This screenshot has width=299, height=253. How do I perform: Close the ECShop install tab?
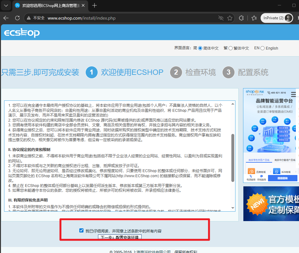83,5
